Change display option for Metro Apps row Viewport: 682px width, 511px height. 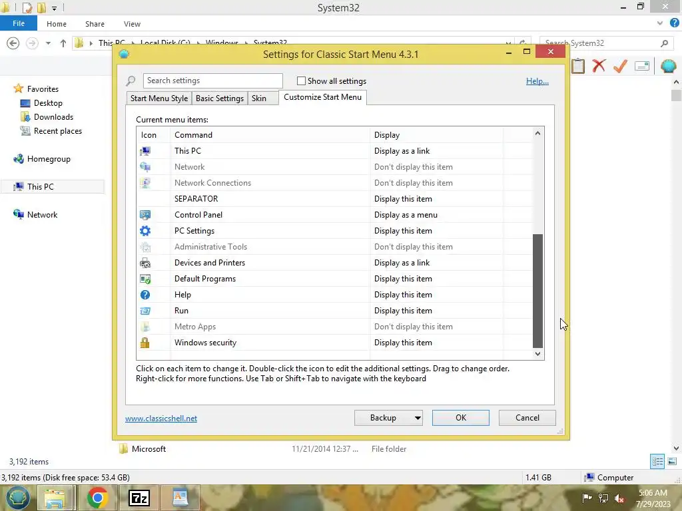[436, 327]
